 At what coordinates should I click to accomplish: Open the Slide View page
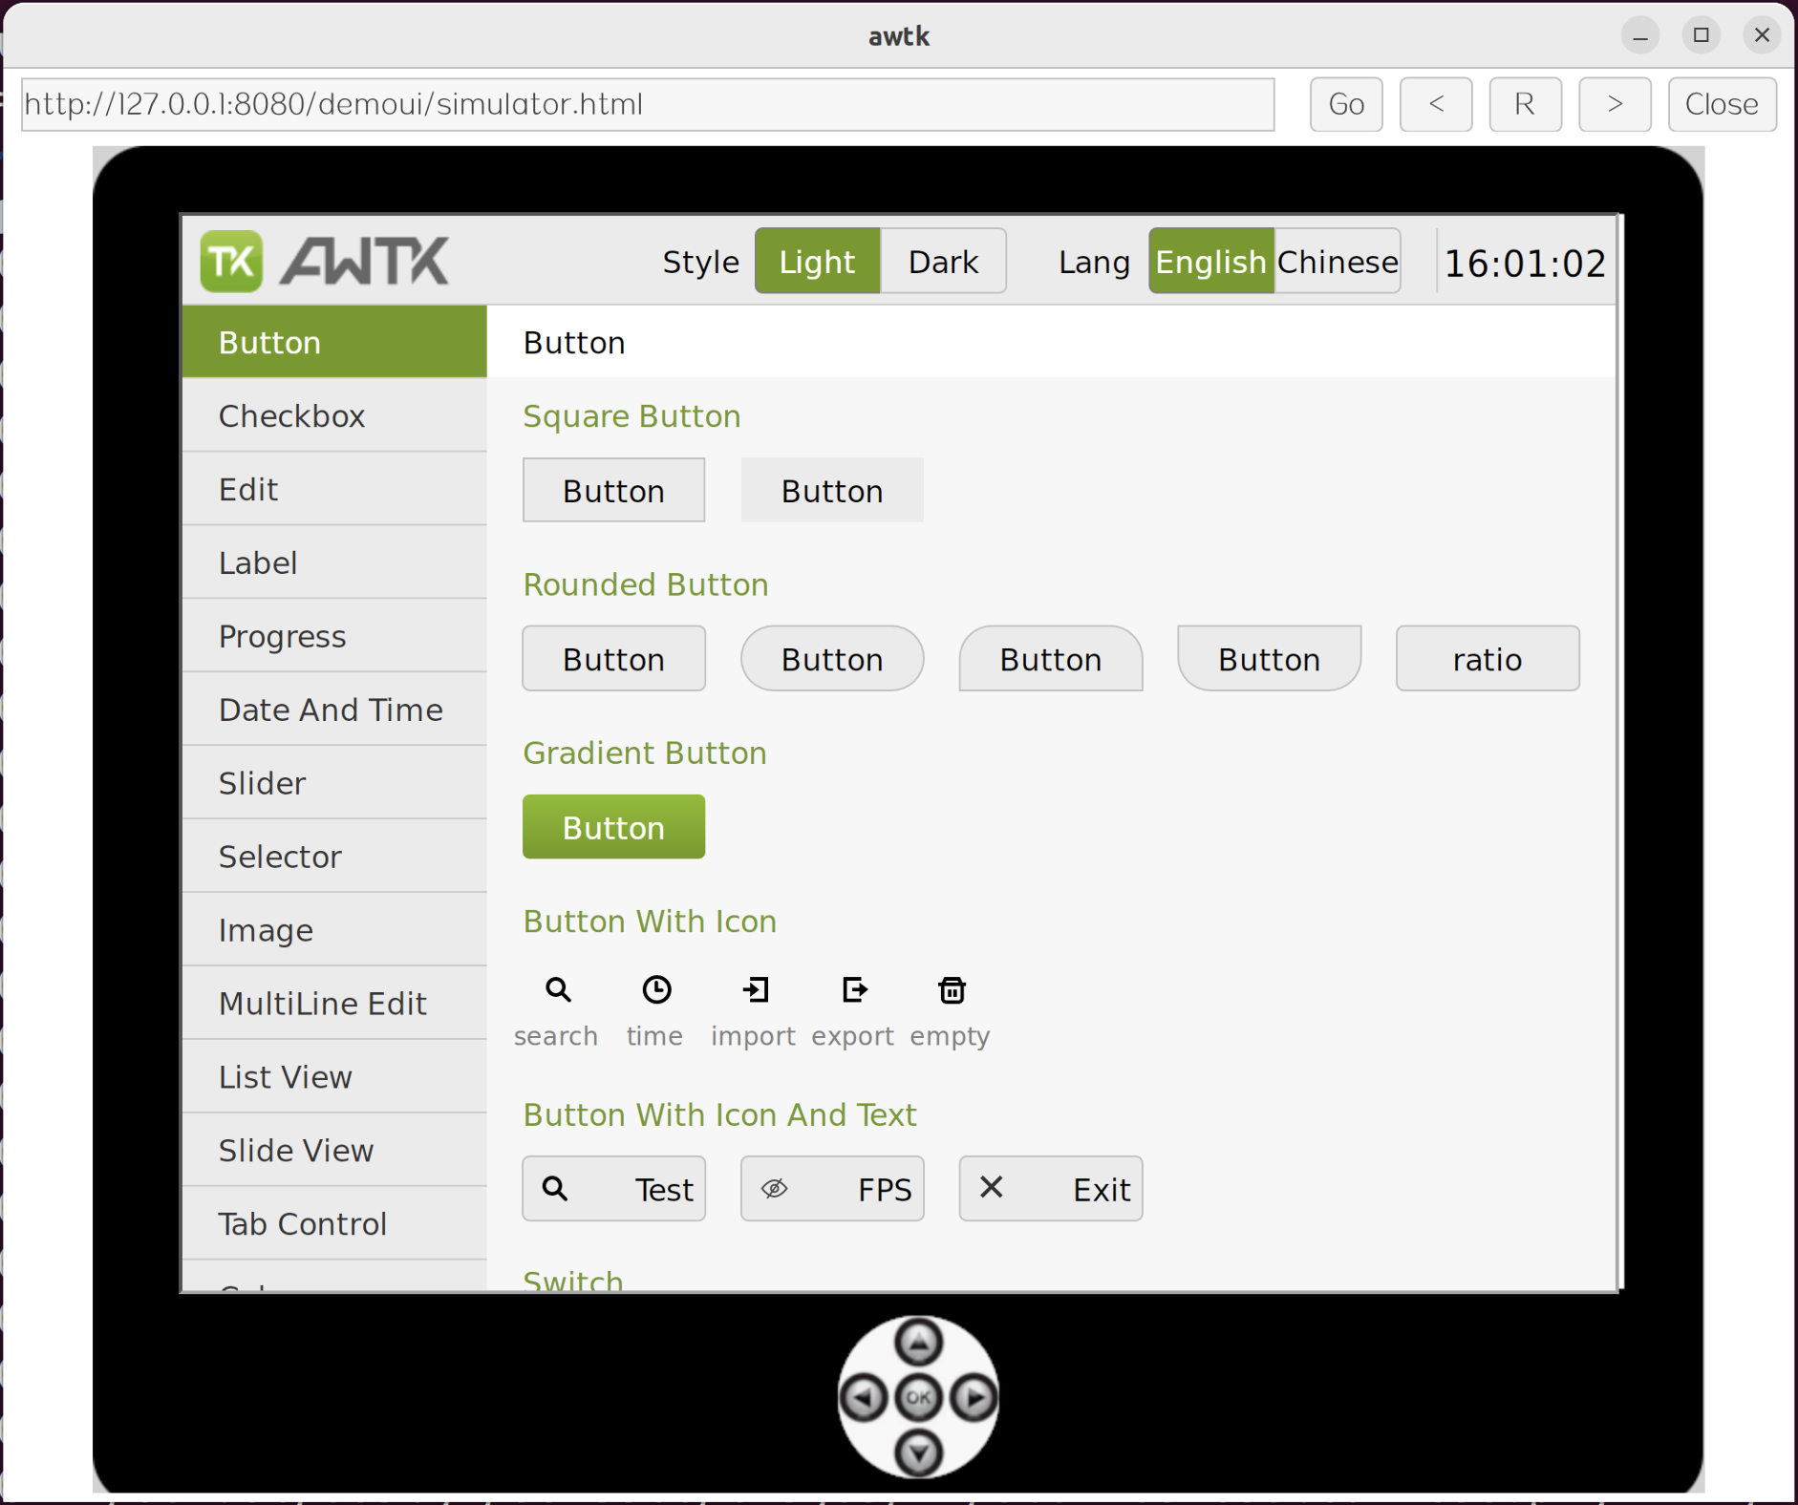334,1151
